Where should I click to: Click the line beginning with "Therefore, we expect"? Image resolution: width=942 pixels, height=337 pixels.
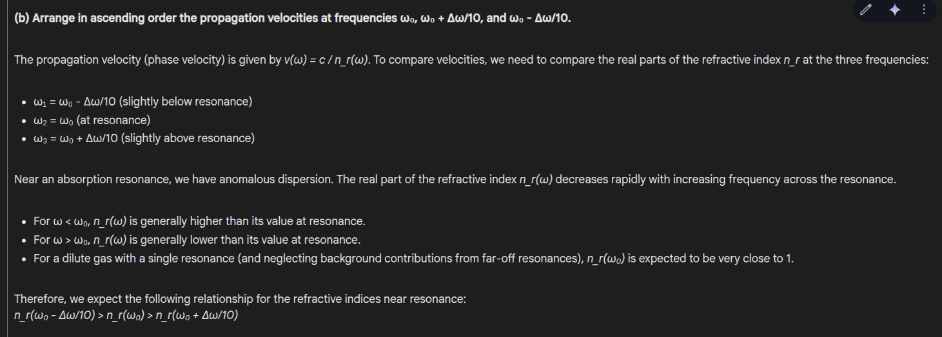pyautogui.click(x=240, y=300)
